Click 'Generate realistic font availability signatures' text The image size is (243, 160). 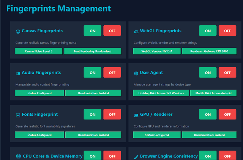pyautogui.click(x=45, y=126)
